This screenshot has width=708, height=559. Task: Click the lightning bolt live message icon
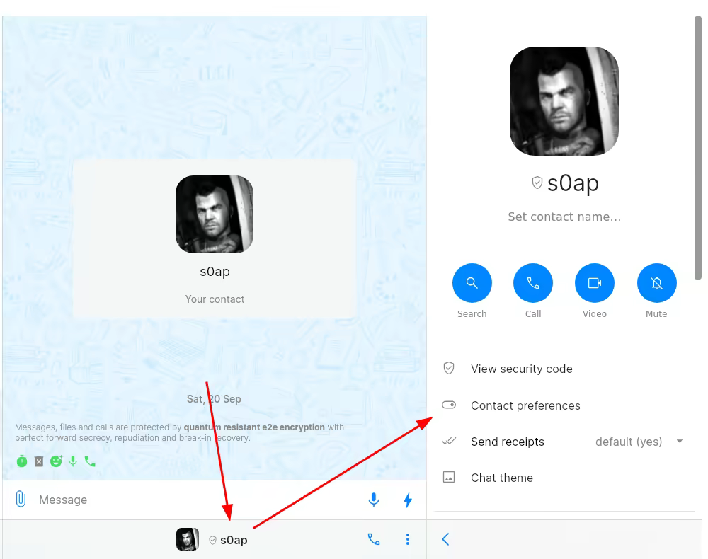[408, 500]
